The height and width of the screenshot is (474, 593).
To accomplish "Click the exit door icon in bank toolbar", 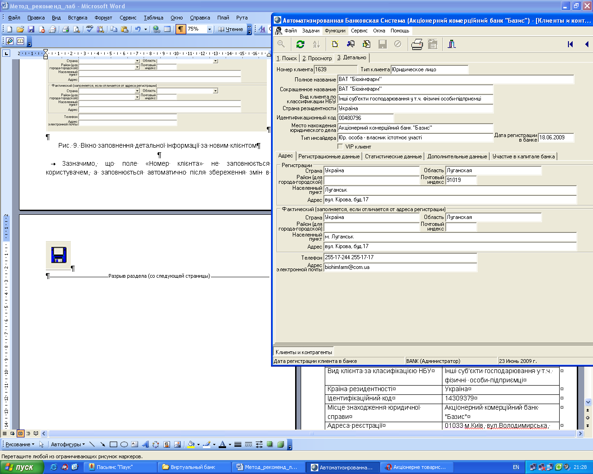I will click(452, 44).
